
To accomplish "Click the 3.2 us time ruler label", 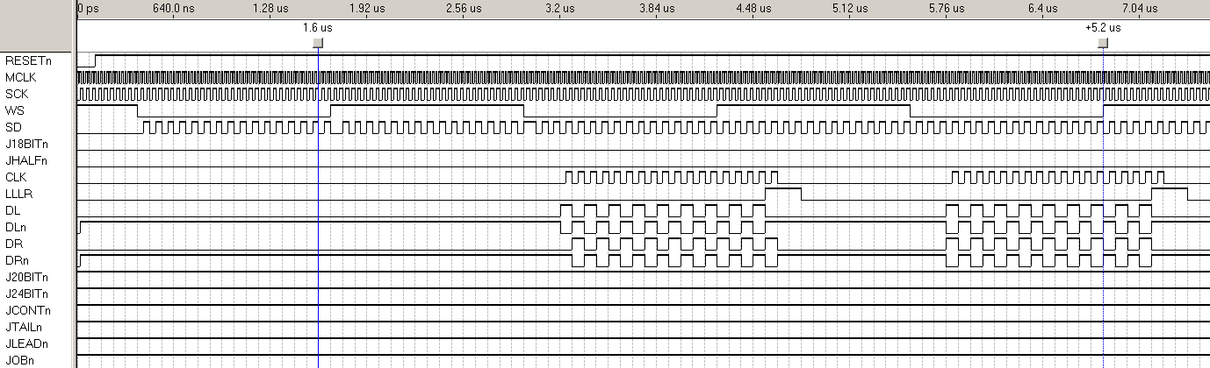I will (560, 9).
